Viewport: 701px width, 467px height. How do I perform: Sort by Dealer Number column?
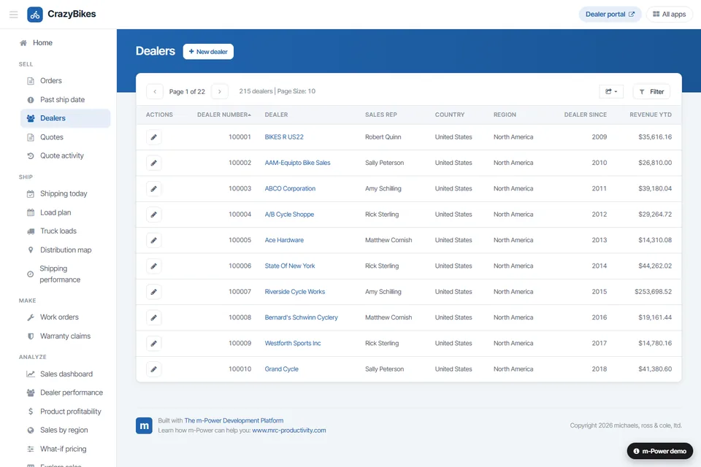(x=224, y=115)
